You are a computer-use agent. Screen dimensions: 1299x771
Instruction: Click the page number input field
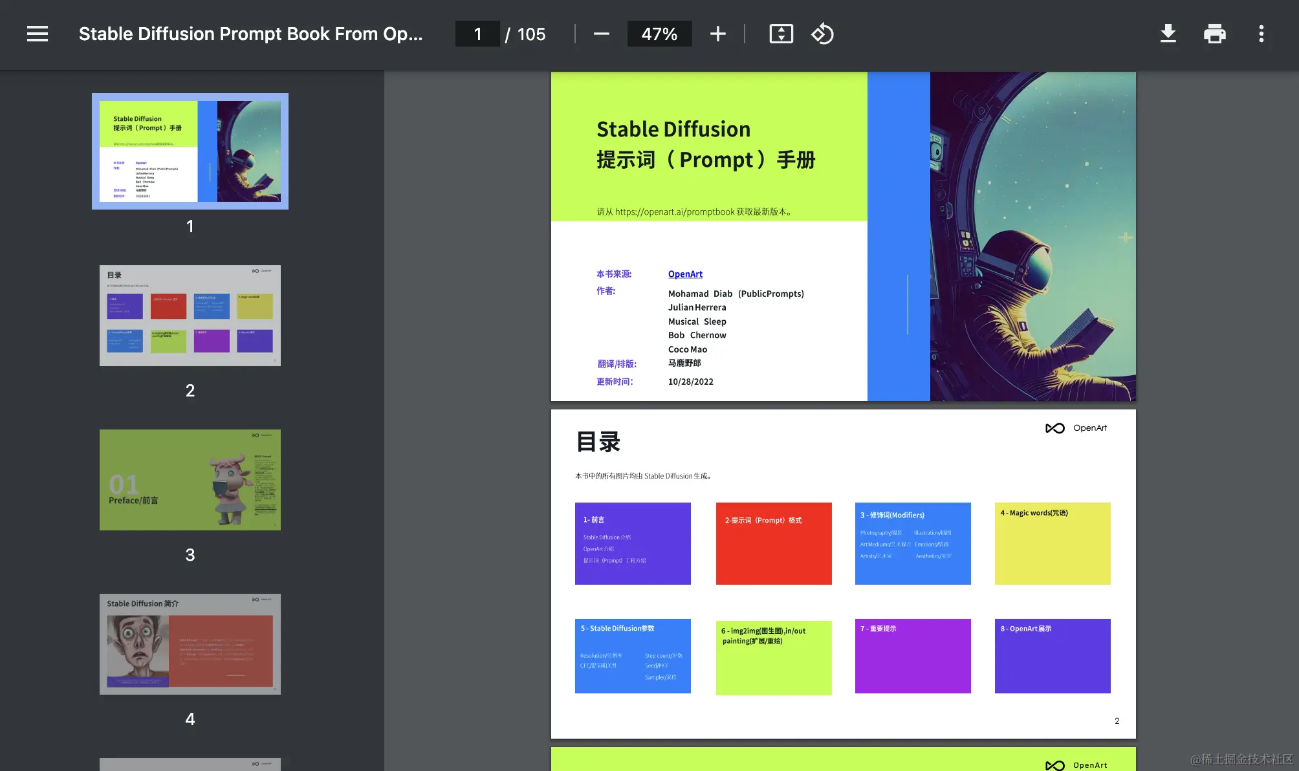pyautogui.click(x=477, y=34)
